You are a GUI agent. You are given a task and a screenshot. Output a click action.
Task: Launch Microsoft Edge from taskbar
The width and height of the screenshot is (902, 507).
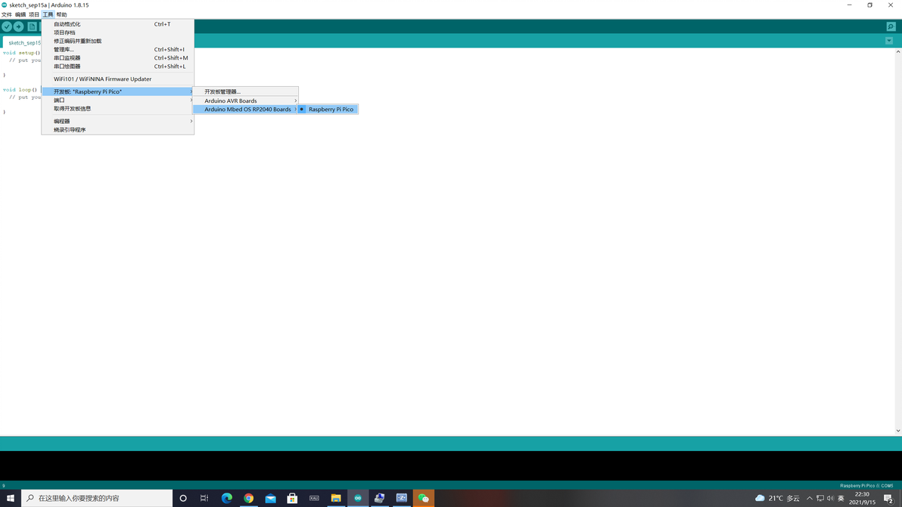[227, 498]
